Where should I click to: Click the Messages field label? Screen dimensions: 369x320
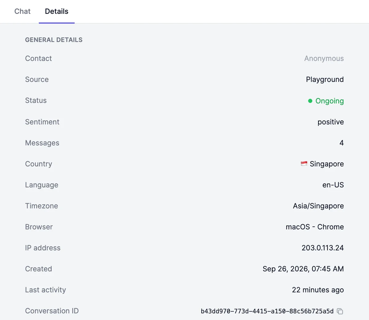point(42,143)
